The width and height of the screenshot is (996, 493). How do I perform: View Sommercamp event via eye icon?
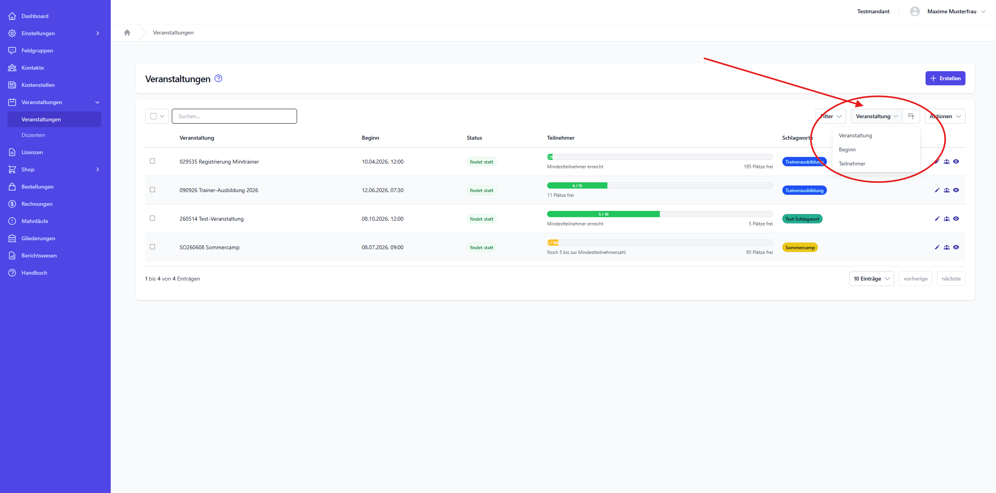pos(956,247)
